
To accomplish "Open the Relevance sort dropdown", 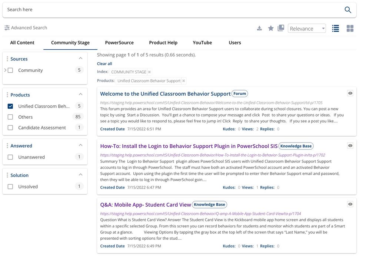I will (x=307, y=29).
